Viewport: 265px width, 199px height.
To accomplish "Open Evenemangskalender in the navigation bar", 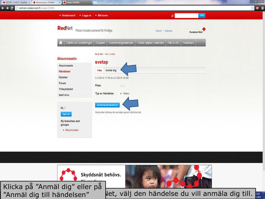I will (x=121, y=43).
